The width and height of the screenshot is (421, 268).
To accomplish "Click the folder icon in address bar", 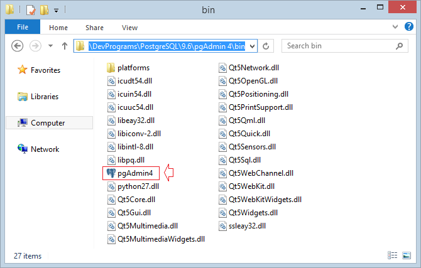I will click(80, 46).
